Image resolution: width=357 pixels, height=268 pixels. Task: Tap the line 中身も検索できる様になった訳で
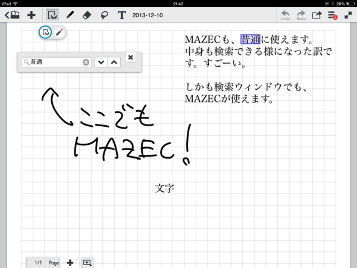point(258,51)
